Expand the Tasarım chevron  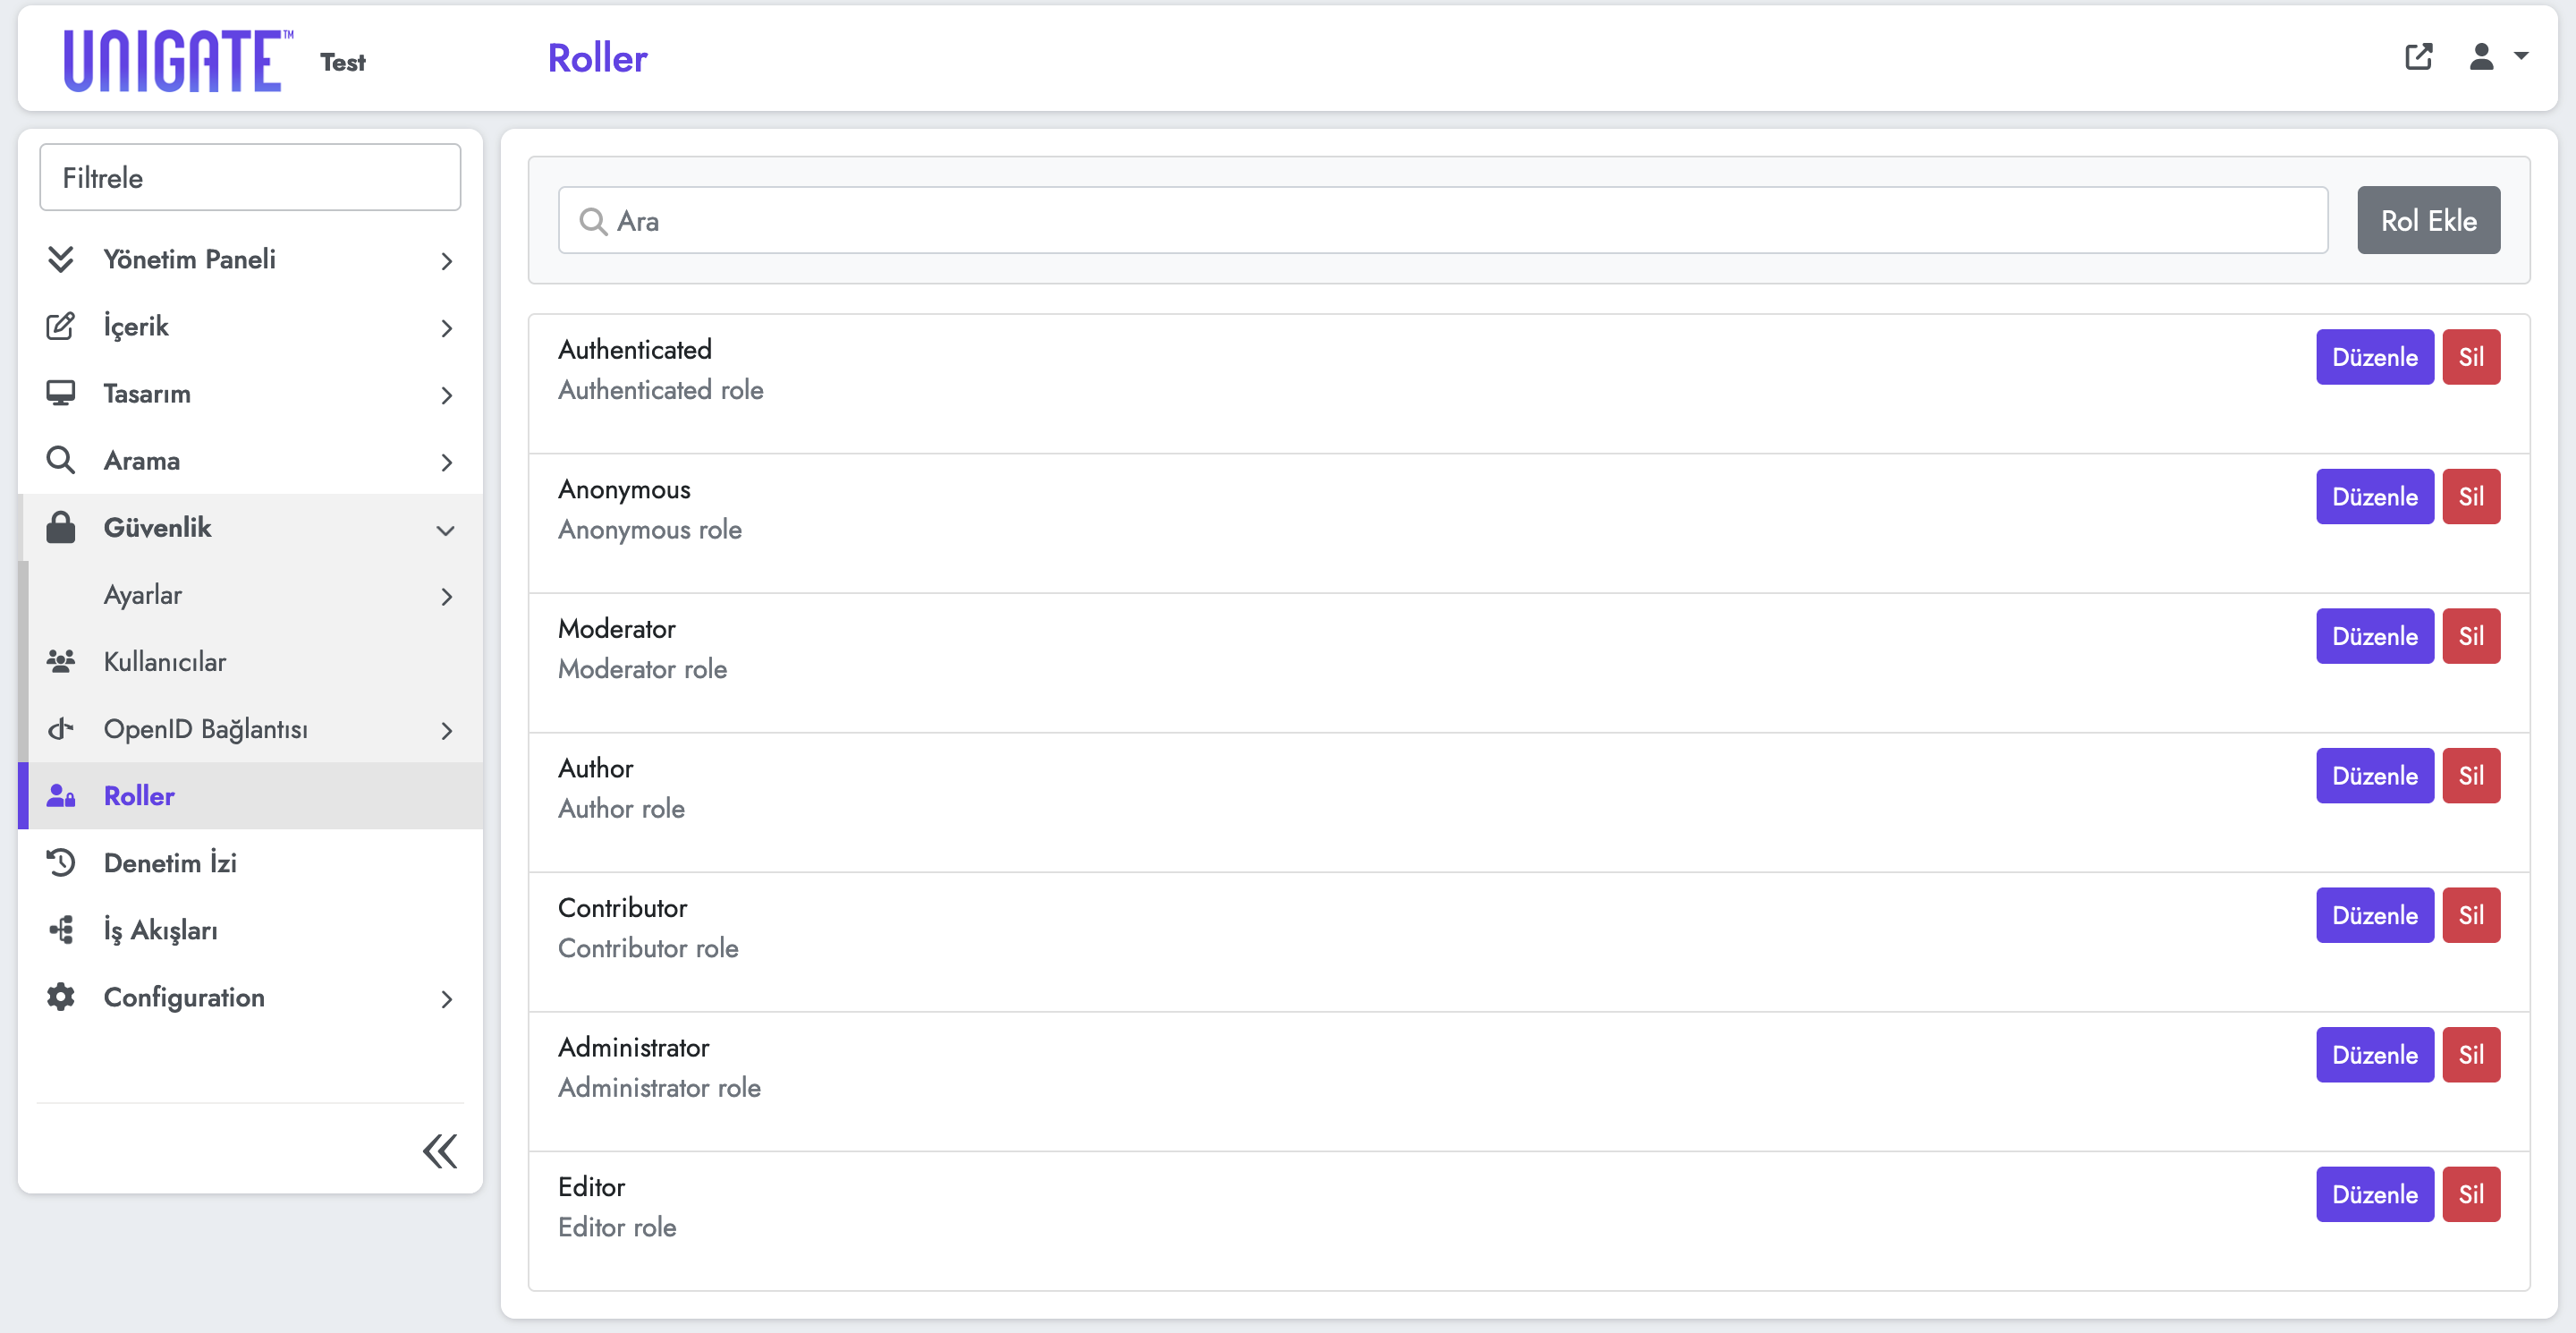[x=446, y=395]
